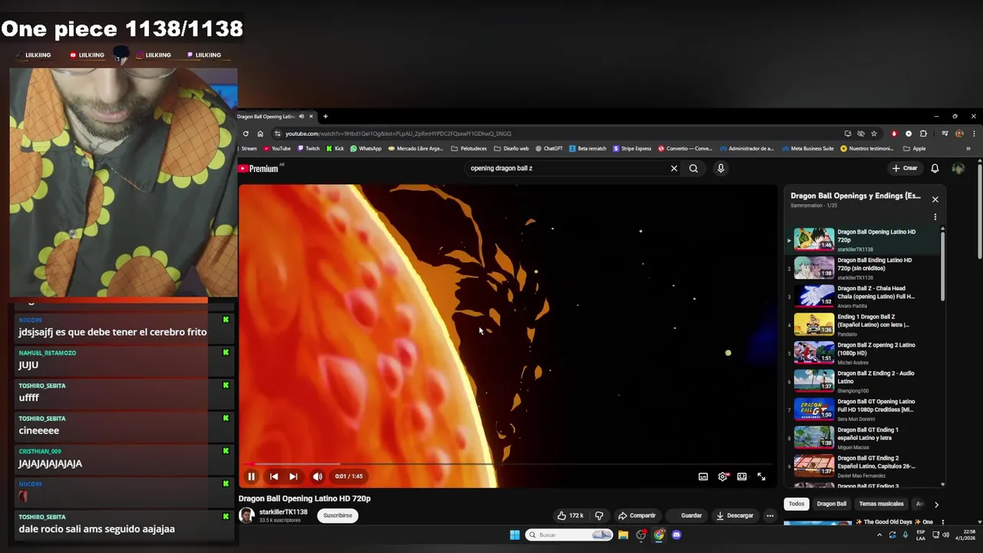Image resolution: width=983 pixels, height=553 pixels.
Task: Toggle subtitles in video player
Action: [x=703, y=476]
